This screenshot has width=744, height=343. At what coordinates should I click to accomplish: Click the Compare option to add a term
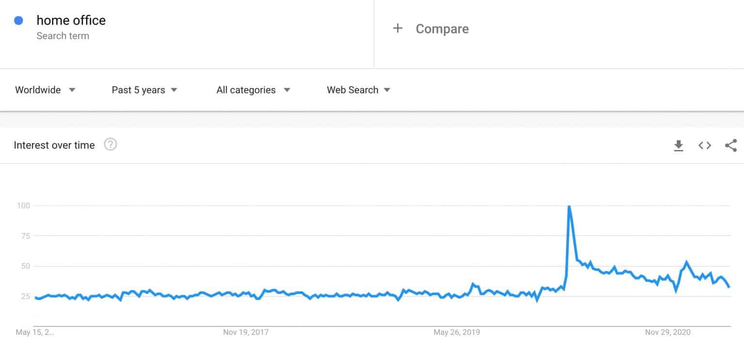coord(442,29)
